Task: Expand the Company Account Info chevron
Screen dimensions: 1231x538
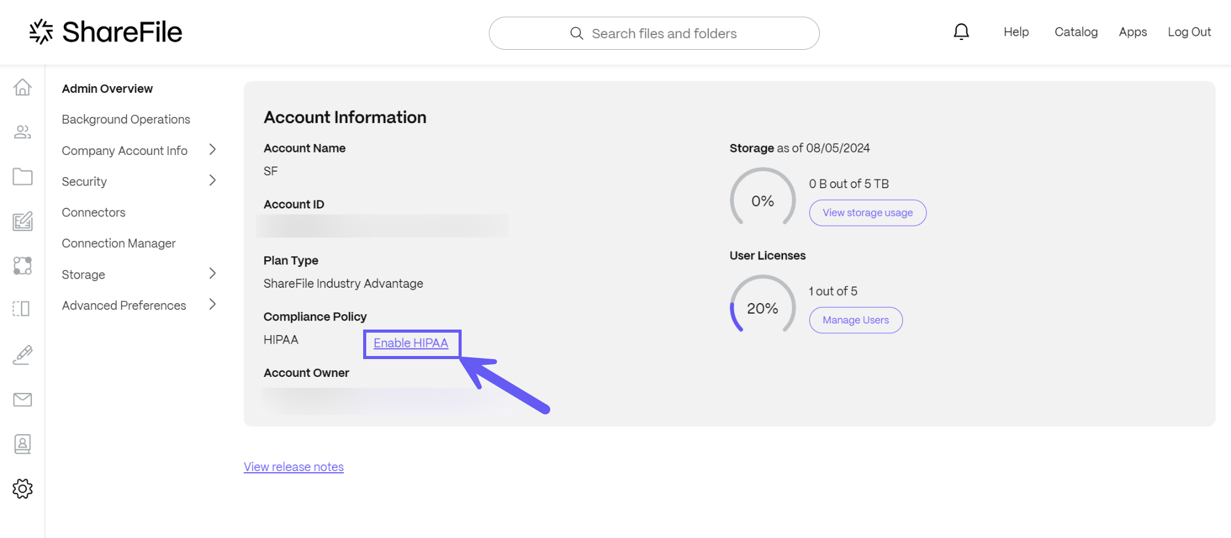Action: [x=212, y=149]
